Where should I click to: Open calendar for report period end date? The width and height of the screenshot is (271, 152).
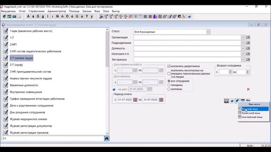161,100
